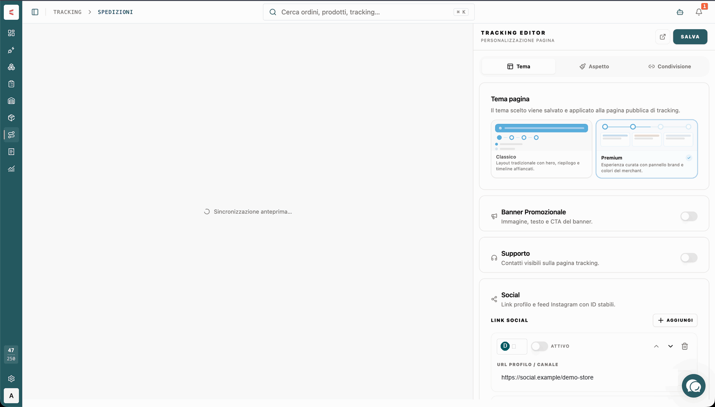Image resolution: width=715 pixels, height=407 pixels.
Task: Click the 47 of 250 usage counter
Action: pyautogui.click(x=11, y=355)
